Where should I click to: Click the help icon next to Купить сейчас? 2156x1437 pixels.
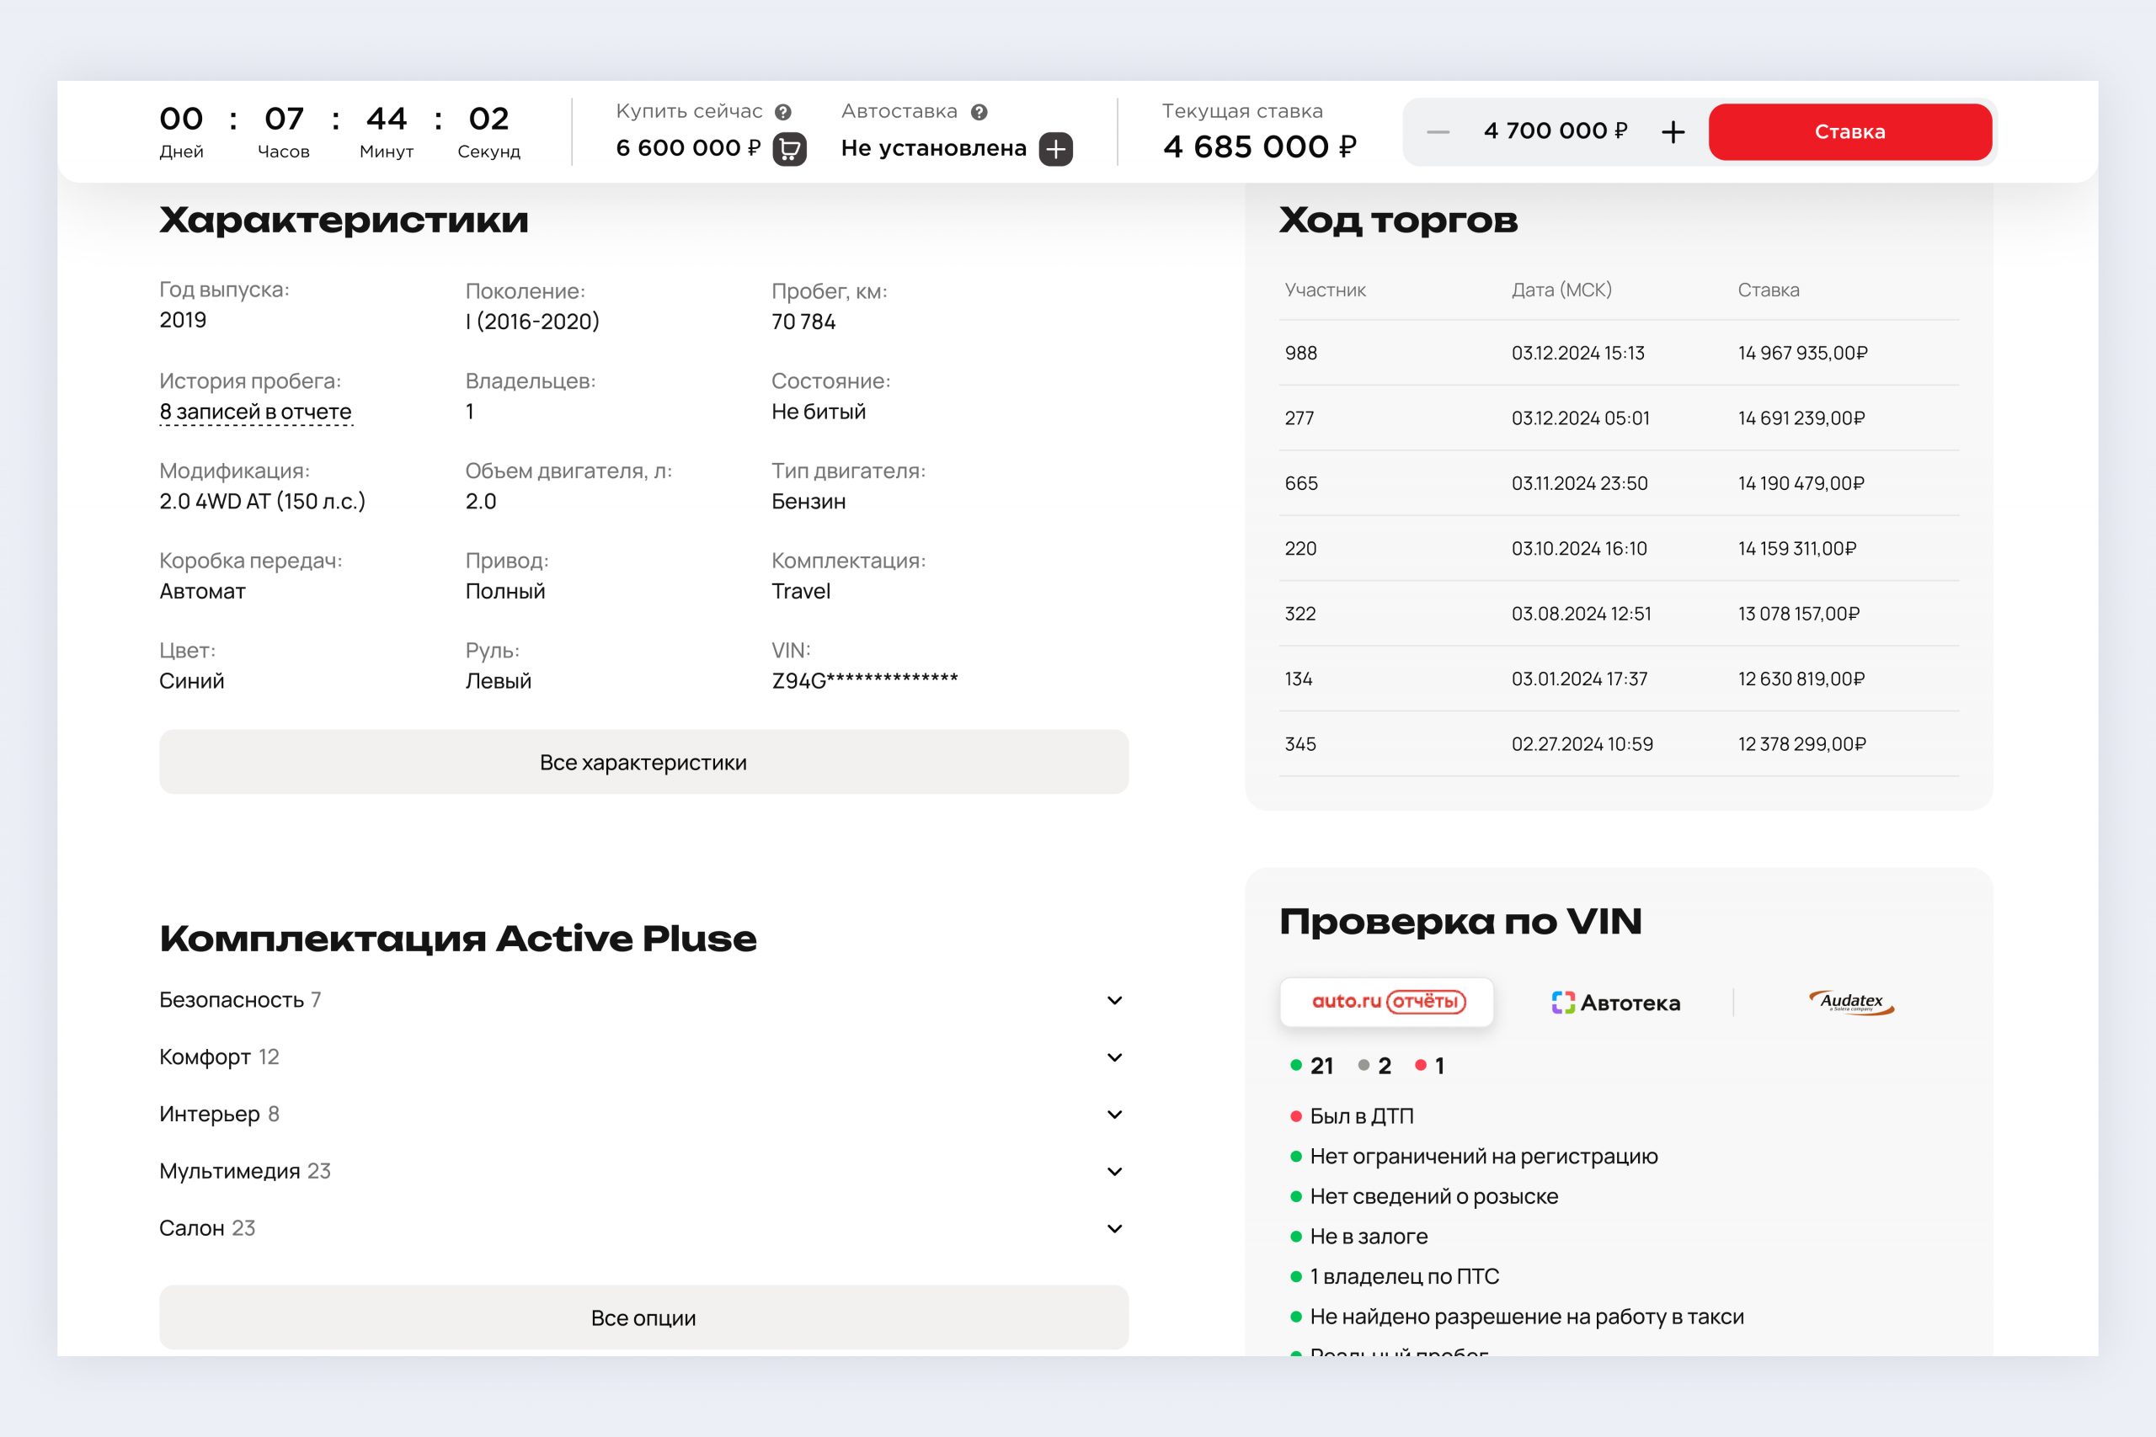pos(783,112)
